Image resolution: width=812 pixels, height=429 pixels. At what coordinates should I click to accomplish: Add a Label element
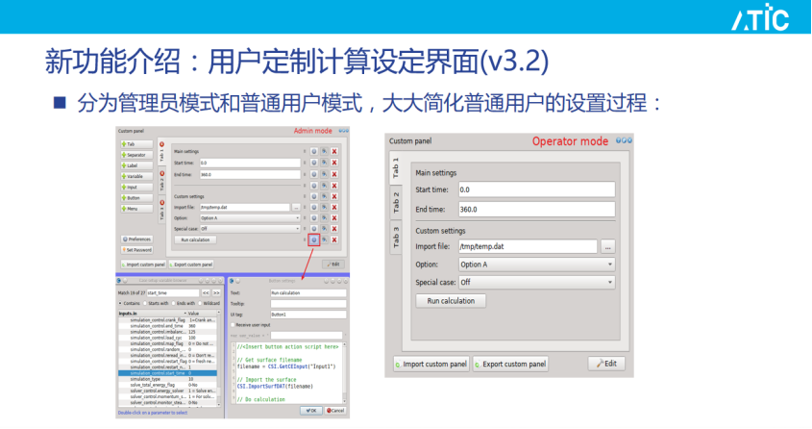tap(136, 165)
